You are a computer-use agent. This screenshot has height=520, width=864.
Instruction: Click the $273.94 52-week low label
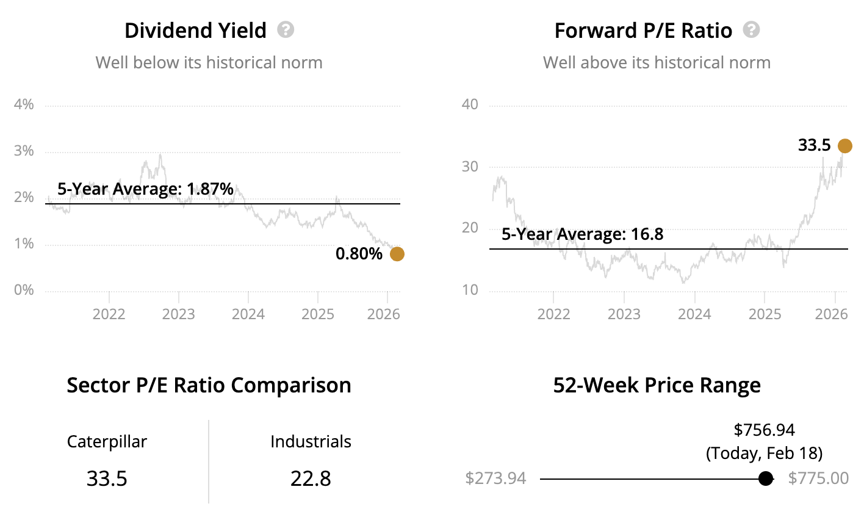coord(495,478)
